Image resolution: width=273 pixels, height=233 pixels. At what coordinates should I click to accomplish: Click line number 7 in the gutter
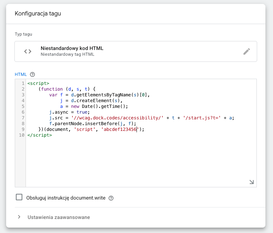[x=23, y=118]
